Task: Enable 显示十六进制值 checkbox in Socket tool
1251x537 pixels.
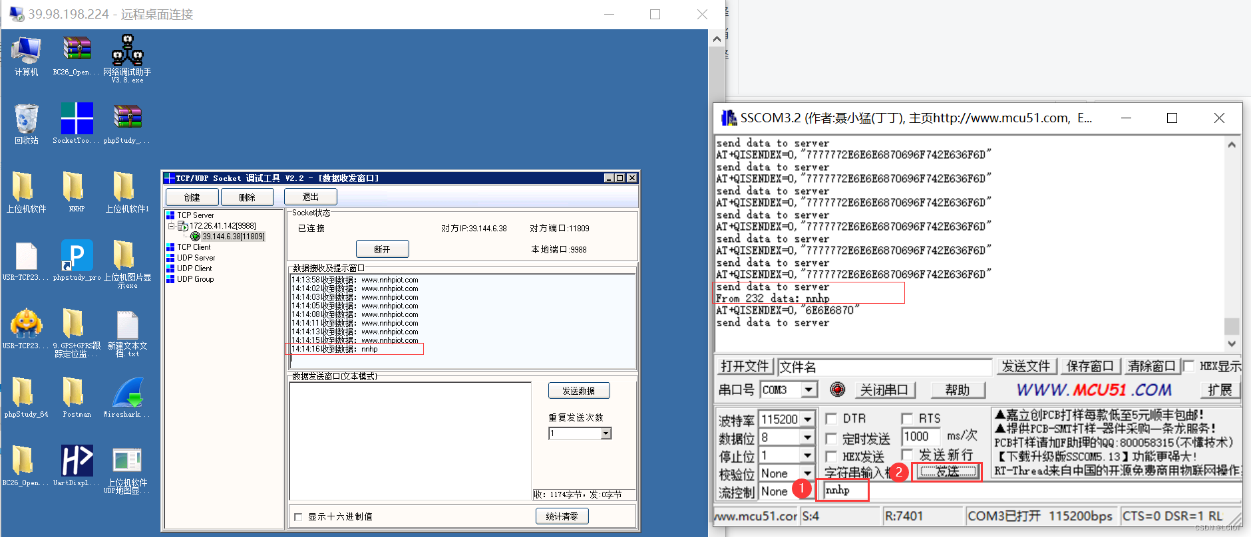Action: click(298, 517)
